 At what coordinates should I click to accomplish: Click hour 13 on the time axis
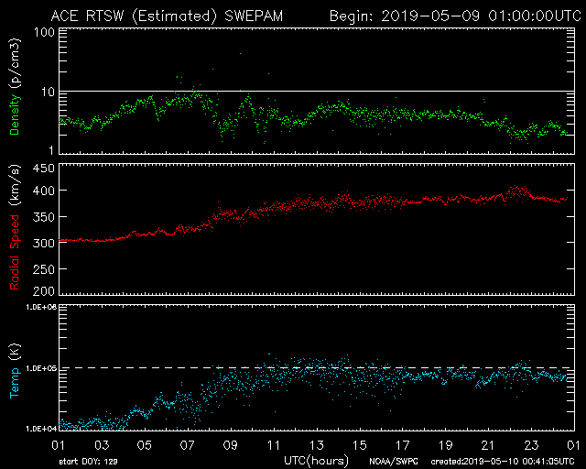[x=316, y=445]
